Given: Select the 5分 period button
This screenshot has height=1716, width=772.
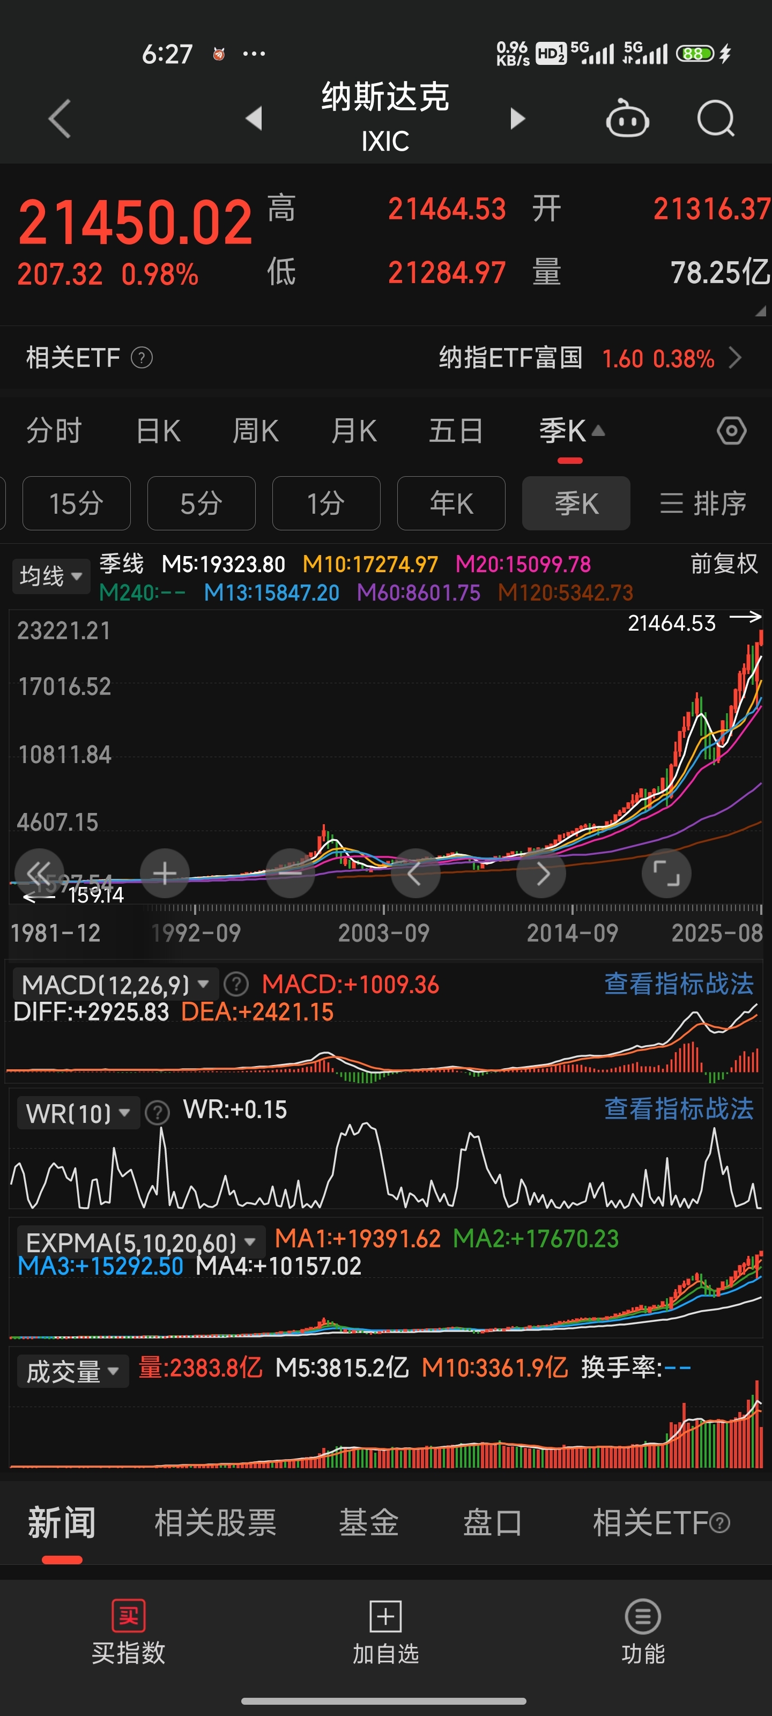Looking at the screenshot, I should [x=201, y=503].
